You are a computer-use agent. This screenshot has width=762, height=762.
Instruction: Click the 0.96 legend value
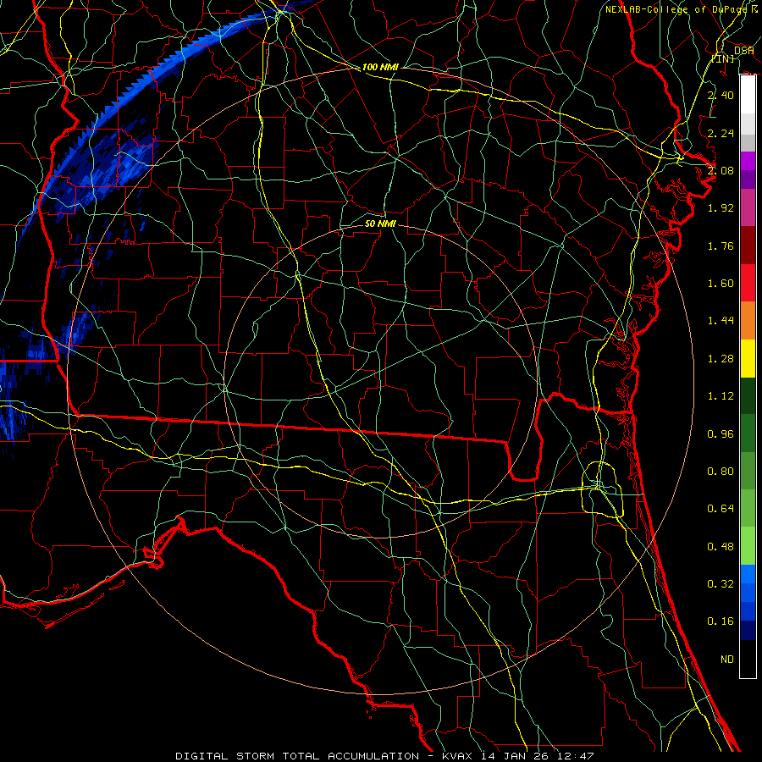(x=721, y=434)
